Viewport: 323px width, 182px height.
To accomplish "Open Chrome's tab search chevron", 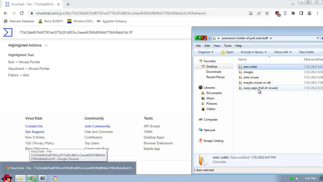I will [x=293, y=4].
